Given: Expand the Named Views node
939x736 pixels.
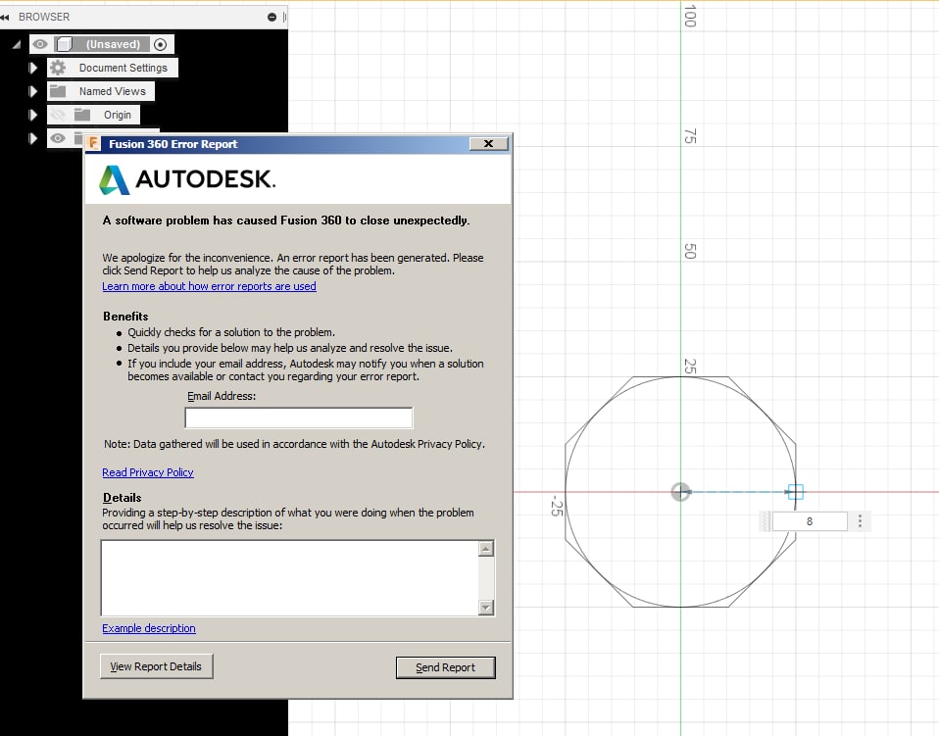Looking at the screenshot, I should 33,91.
